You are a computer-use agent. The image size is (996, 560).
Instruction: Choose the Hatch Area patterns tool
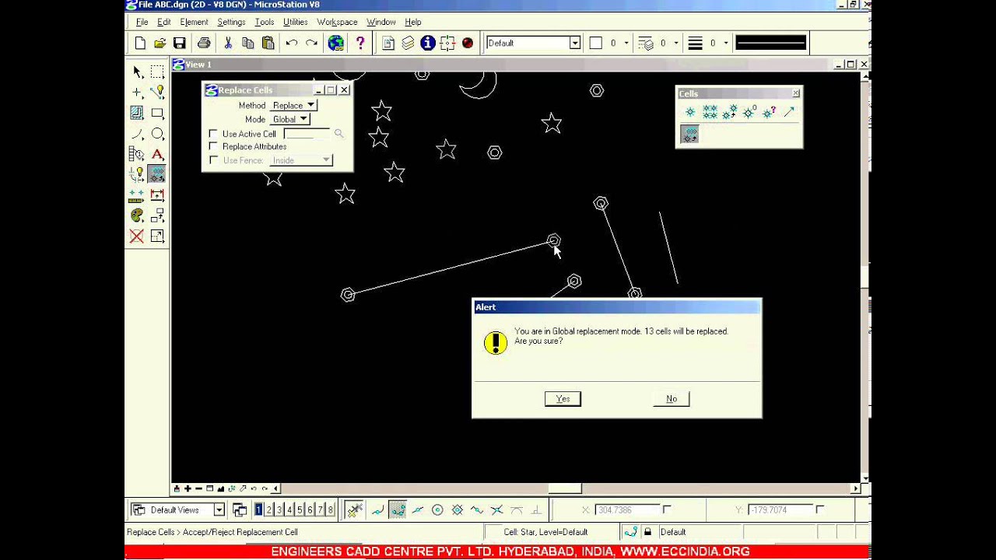(x=137, y=113)
